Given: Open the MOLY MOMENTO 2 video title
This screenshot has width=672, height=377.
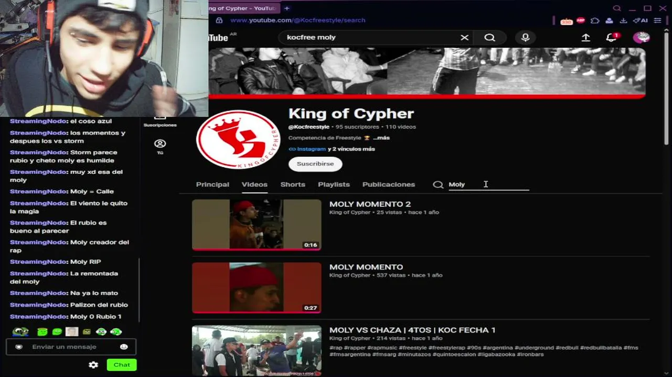Looking at the screenshot, I should 370,204.
